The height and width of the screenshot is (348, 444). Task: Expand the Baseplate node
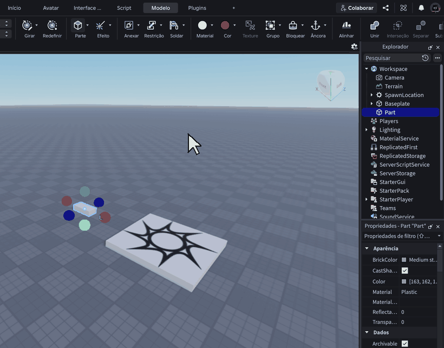click(x=372, y=104)
